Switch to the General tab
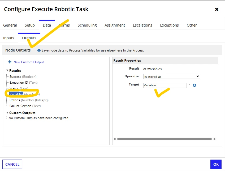 (x=10, y=25)
